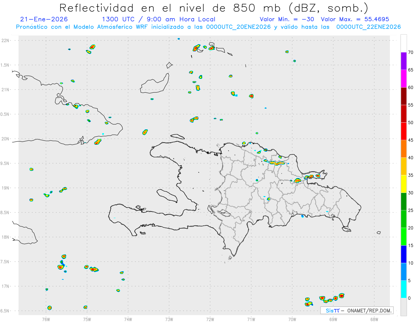Click the '74W' longitude axis label
Viewport: 420px width, 324px height.
pos(128,319)
